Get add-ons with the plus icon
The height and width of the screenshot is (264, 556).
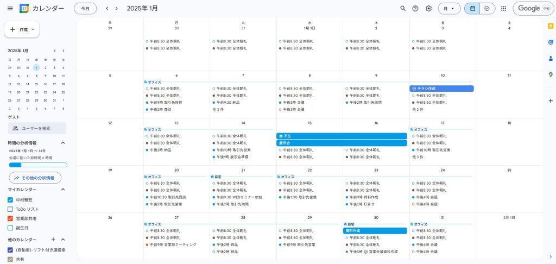[x=551, y=101]
